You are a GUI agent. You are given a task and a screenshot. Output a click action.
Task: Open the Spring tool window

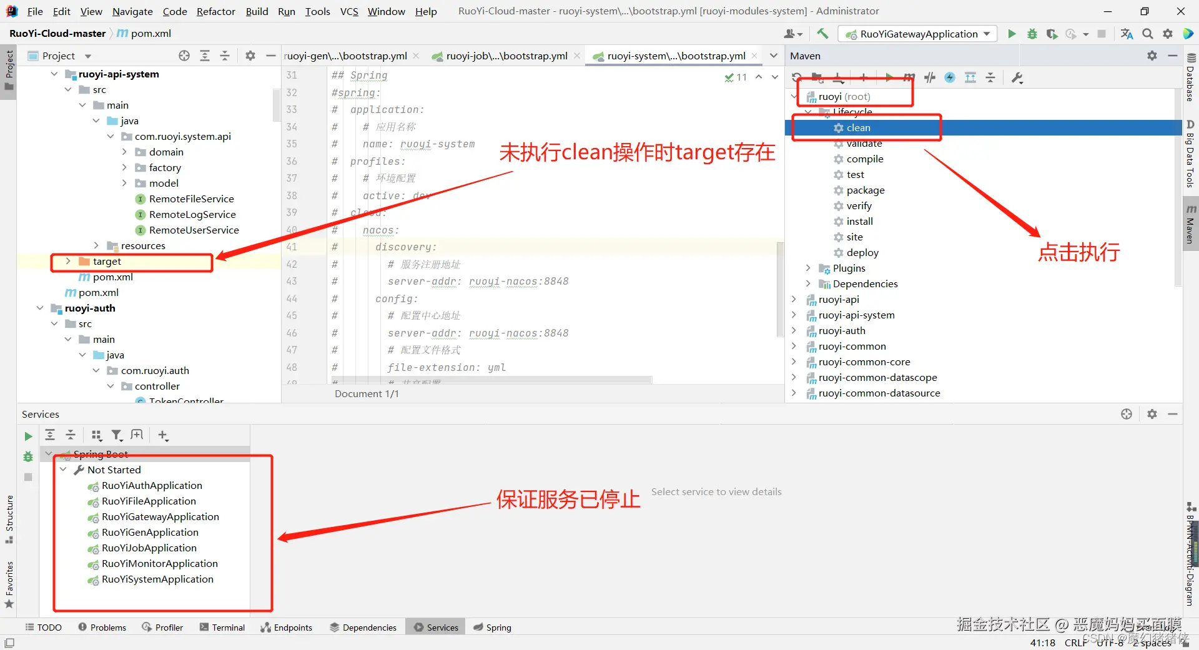pos(492,627)
